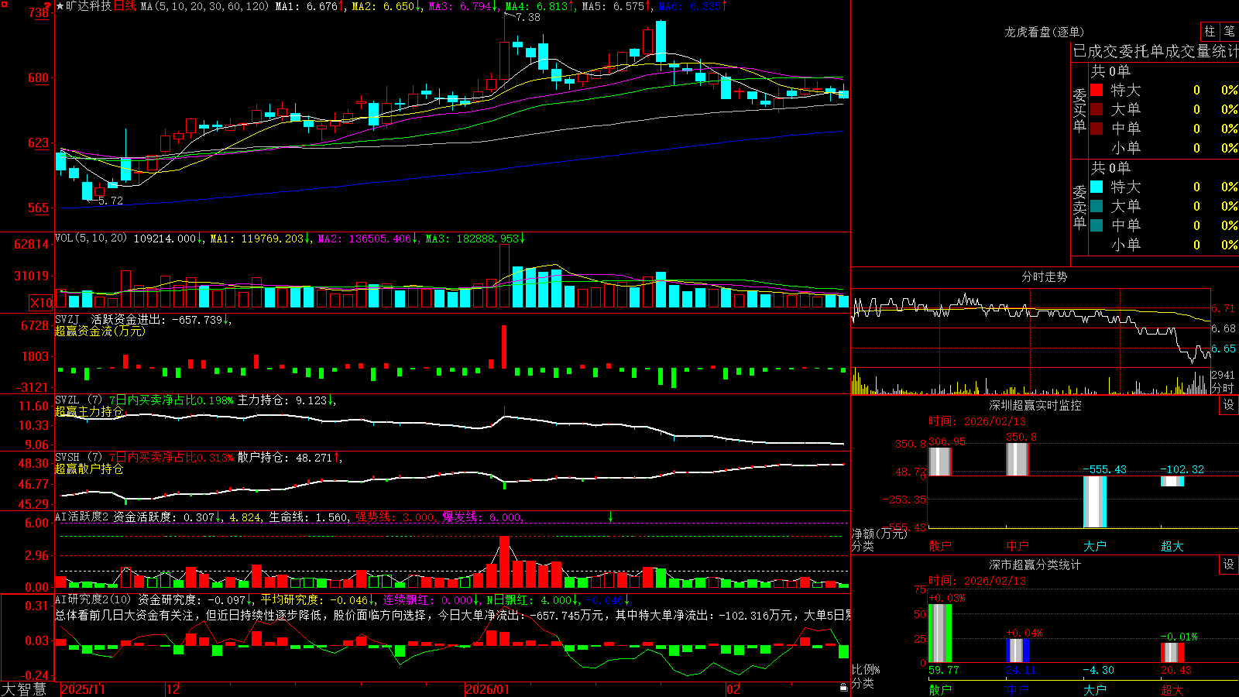Click the SVSH (7) indicator label
Screen dimensions: 1239x697
pos(78,457)
